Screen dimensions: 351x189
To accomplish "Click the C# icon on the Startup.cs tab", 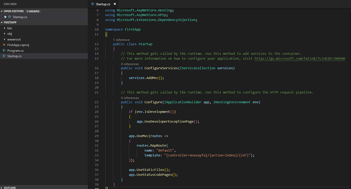I will [x=93, y=4].
